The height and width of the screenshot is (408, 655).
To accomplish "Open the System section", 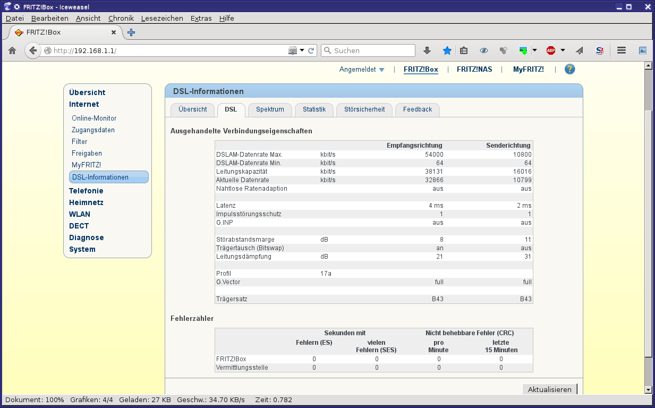I will pyautogui.click(x=82, y=249).
